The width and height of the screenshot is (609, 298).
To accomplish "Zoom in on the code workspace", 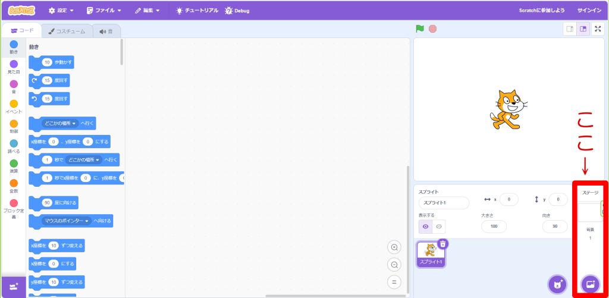I will pos(394,247).
